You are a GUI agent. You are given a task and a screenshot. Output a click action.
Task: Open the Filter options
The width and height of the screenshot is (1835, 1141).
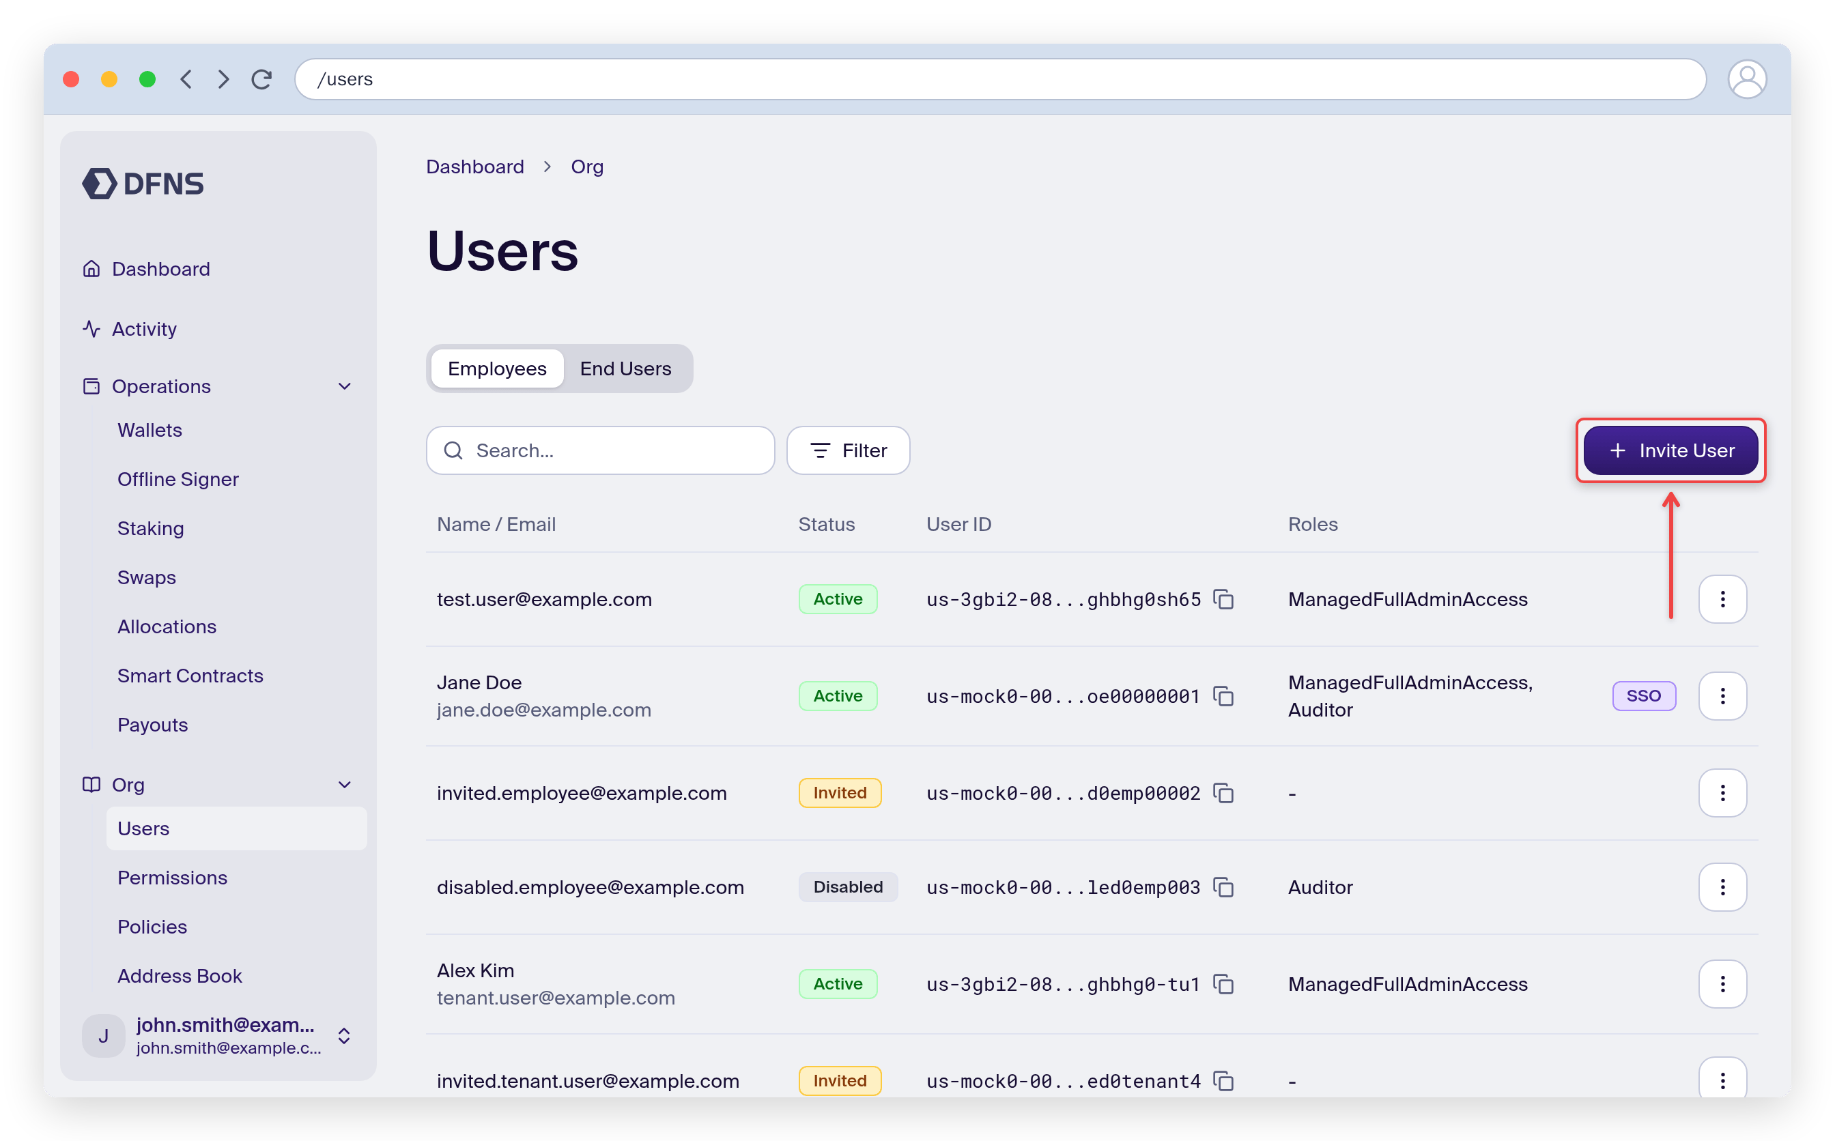tap(848, 450)
